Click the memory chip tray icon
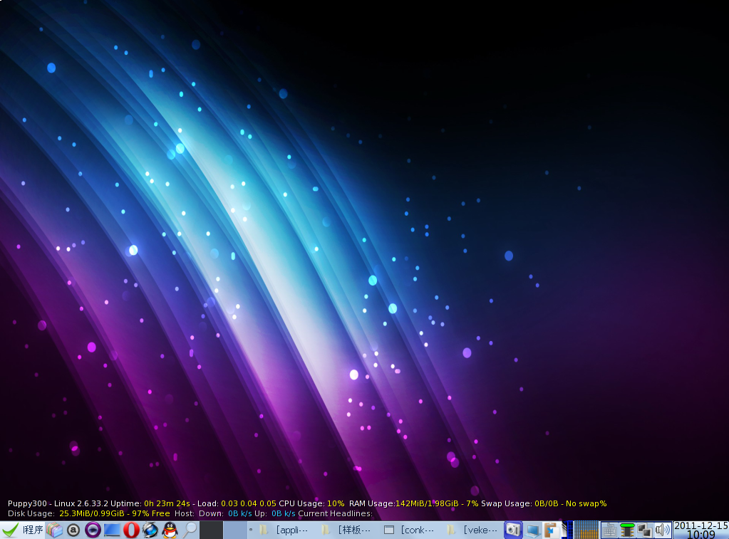The image size is (729, 539). (627, 530)
